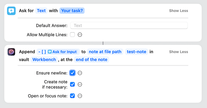Collapse Ask for action with Show Less
207x108 pixels.
pyautogui.click(x=178, y=11)
